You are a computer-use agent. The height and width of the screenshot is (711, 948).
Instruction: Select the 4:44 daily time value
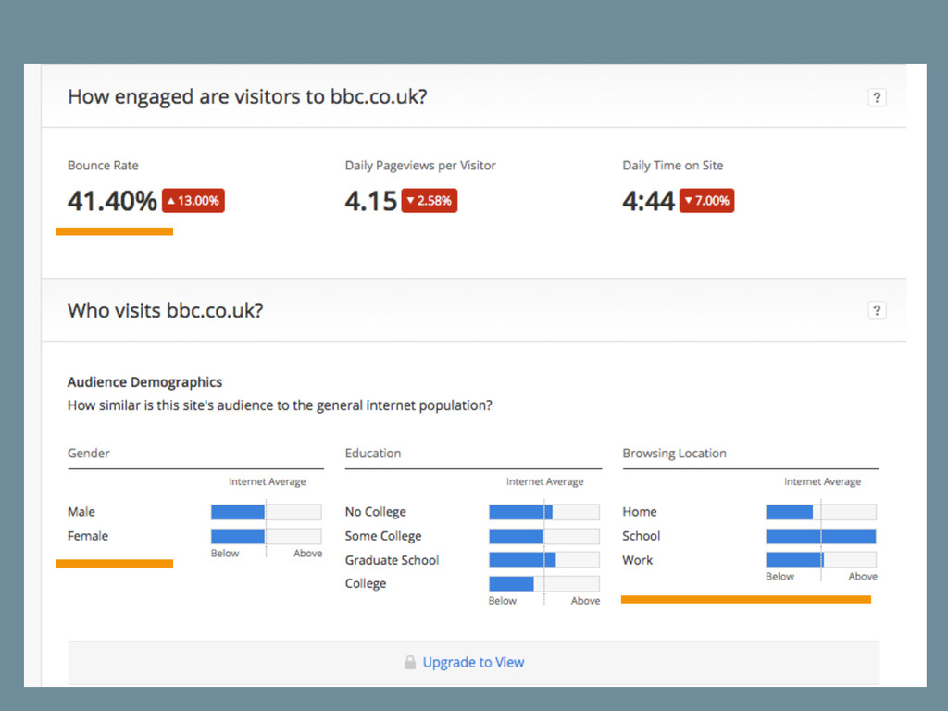(x=648, y=201)
